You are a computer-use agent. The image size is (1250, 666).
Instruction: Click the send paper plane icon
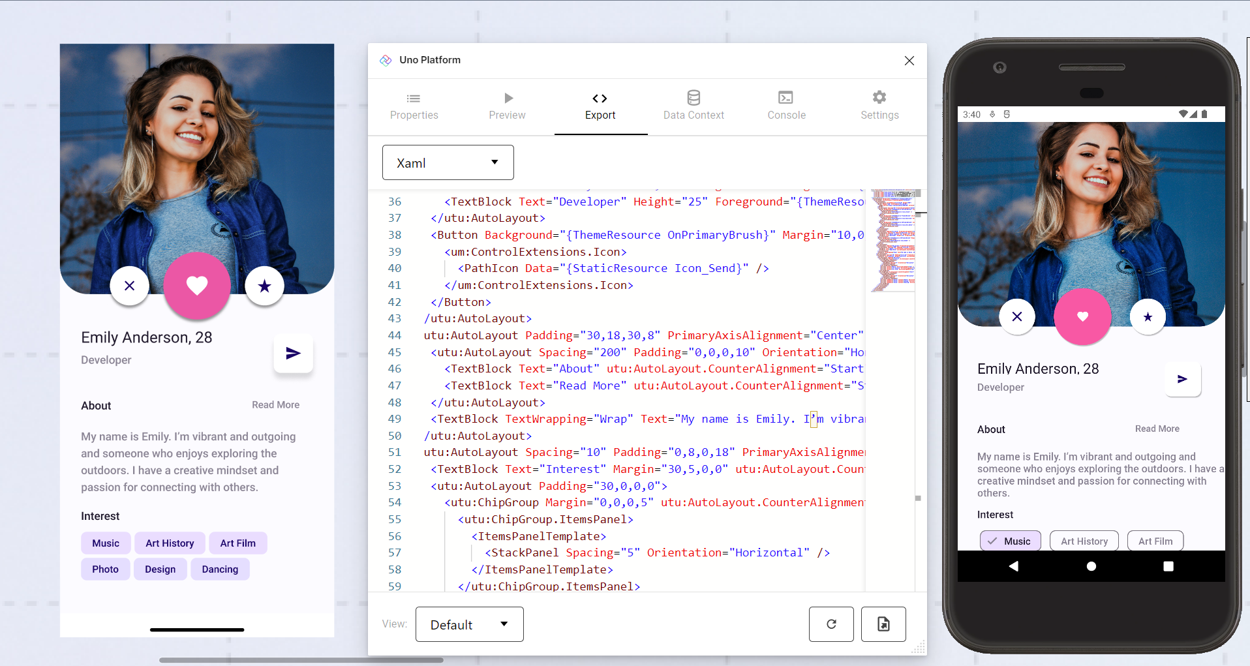pos(293,354)
